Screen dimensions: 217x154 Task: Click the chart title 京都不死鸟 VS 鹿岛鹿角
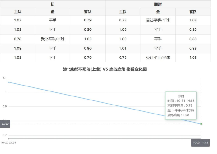click(105, 69)
